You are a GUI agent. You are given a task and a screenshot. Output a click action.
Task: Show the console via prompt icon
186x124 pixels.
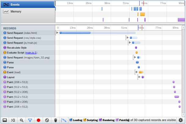13,120
